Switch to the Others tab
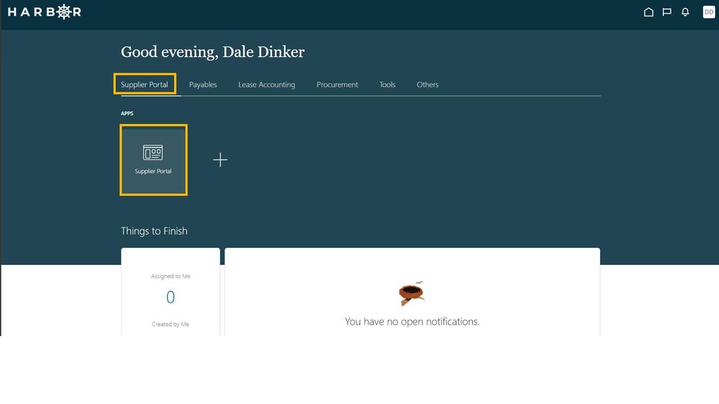Screen dimensions: 719x404 point(427,85)
